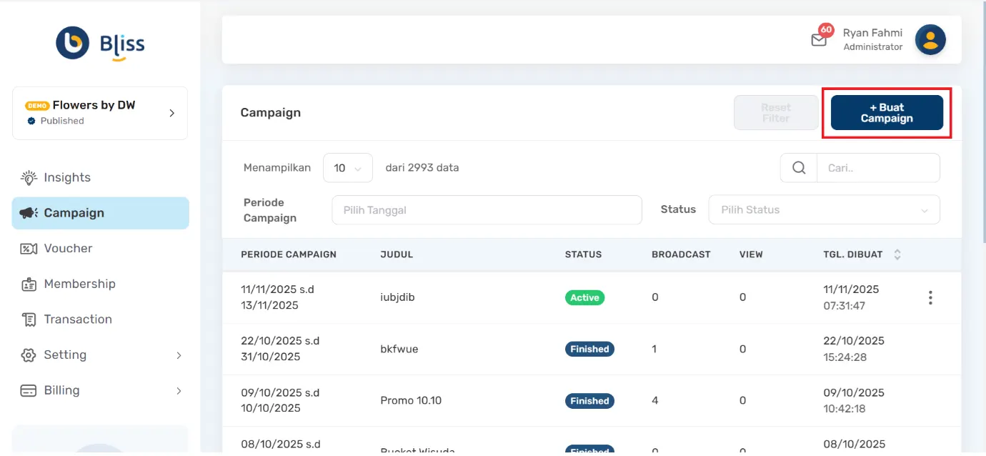Viewport: 986px width, 456px height.
Task: Click the Pilih Tanggal date field
Action: coord(487,210)
